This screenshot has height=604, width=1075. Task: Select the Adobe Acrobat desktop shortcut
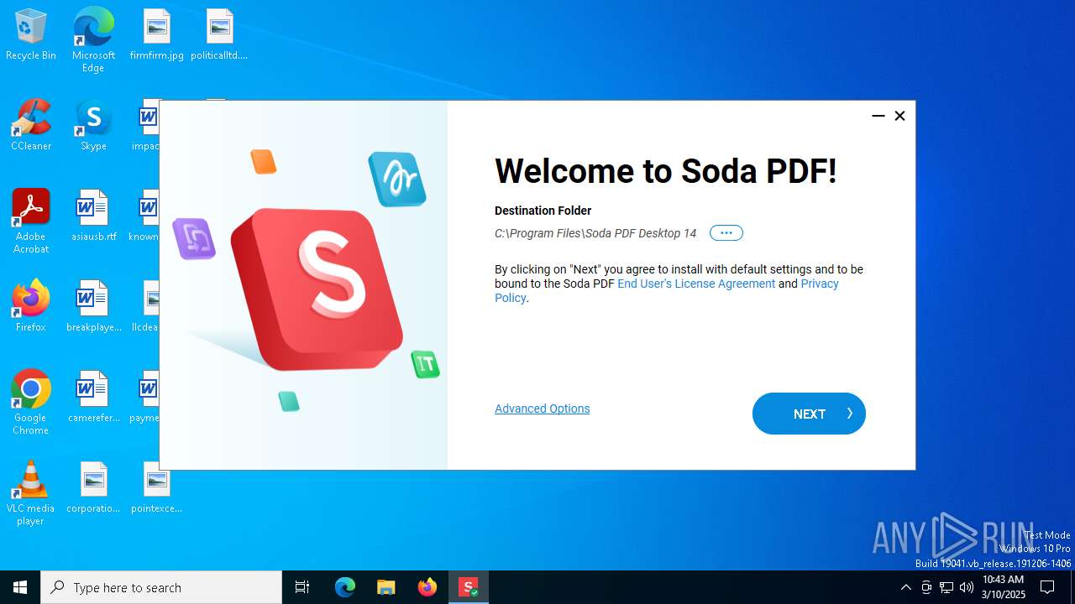(x=31, y=221)
